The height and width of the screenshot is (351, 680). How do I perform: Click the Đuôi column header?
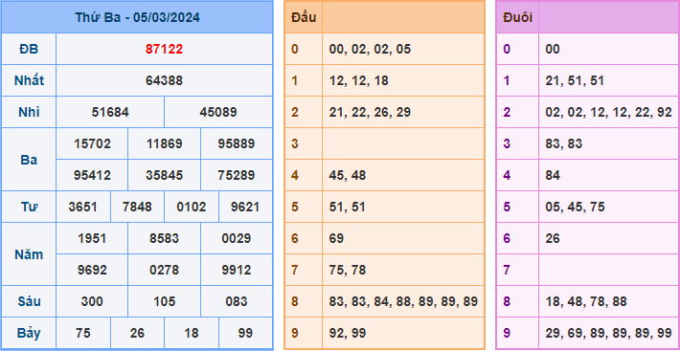(518, 18)
